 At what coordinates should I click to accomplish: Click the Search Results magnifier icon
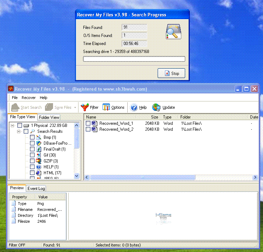pyautogui.click(x=32, y=131)
